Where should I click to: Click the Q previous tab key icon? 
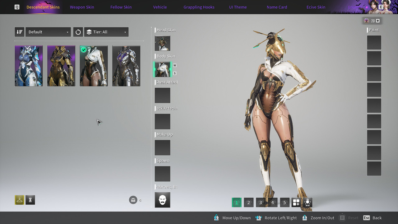point(17,7)
